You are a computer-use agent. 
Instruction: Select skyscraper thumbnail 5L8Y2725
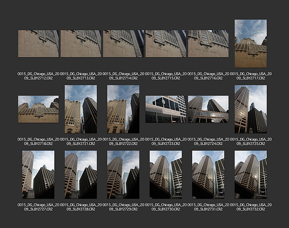pyautogui.click(x=250, y=109)
